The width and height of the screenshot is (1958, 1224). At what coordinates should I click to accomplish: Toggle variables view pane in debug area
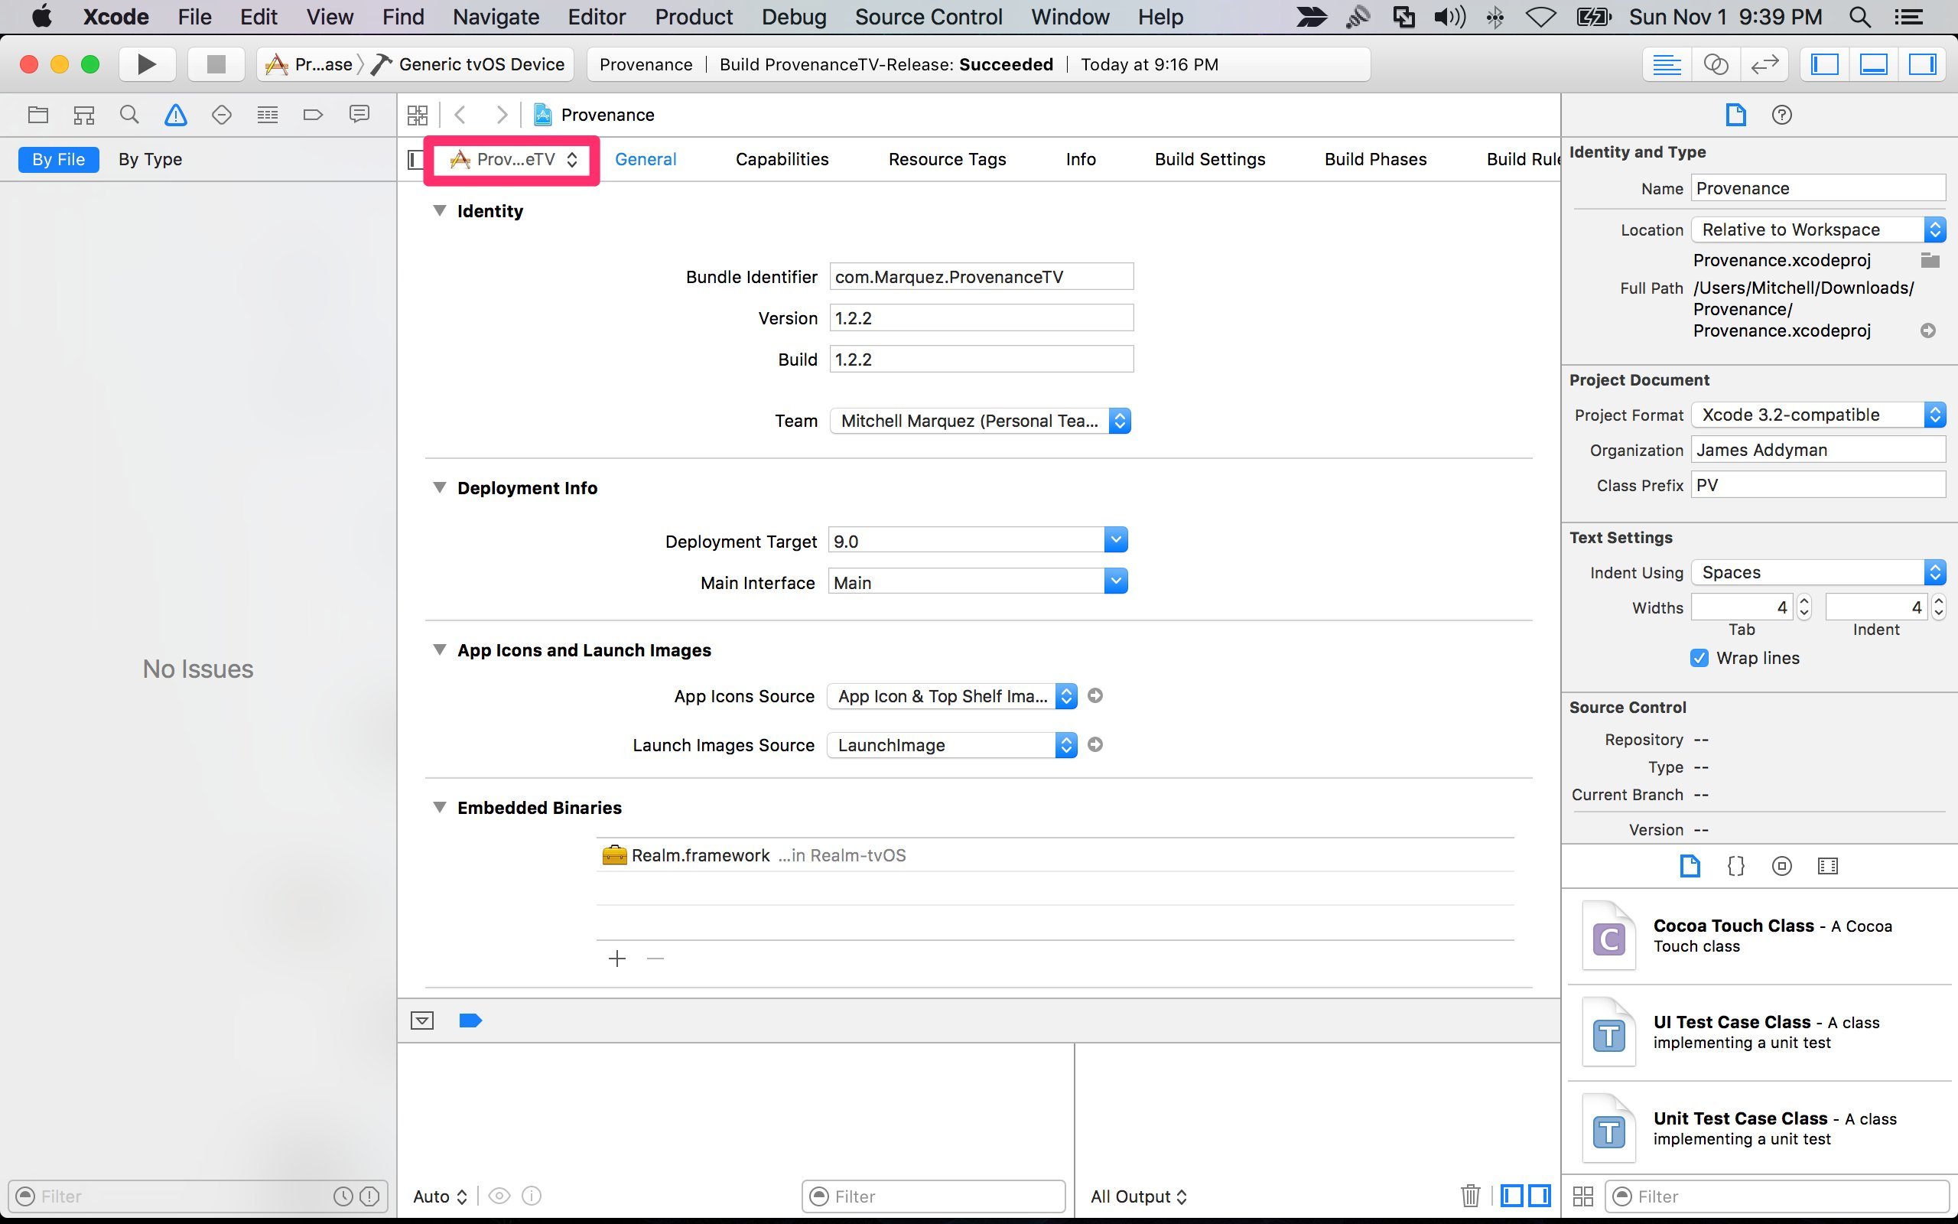(x=1511, y=1196)
